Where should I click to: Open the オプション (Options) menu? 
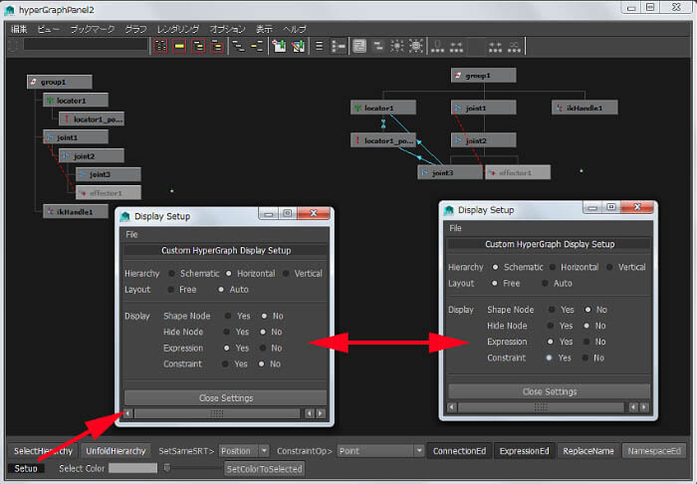tap(227, 29)
